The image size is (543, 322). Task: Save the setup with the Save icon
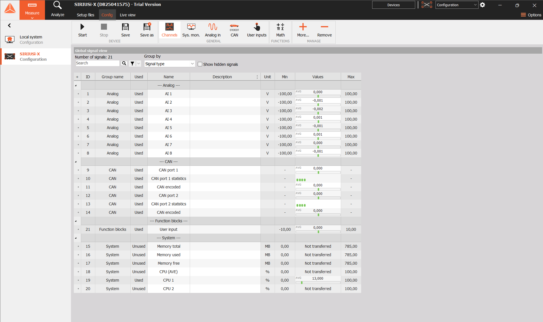[x=125, y=31]
